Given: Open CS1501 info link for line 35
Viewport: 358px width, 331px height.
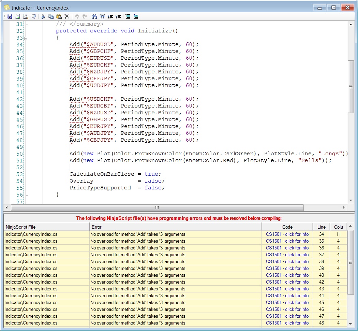Looking at the screenshot, I should click(x=287, y=241).
